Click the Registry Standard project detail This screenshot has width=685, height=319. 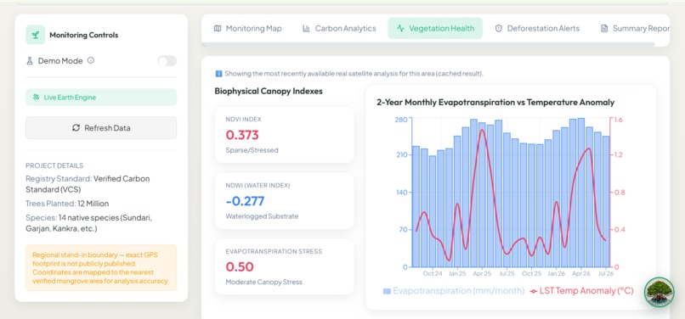[88, 184]
